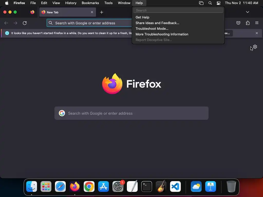
Task: Open the Bookmarks menu
Action: click(x=90, y=3)
